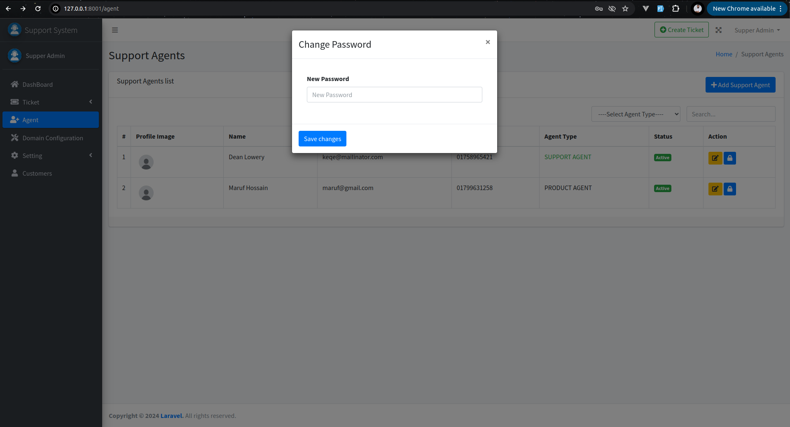Viewport: 790px width, 427px height.
Task: Click lock icon for Maruf Hossain
Action: [x=729, y=189]
